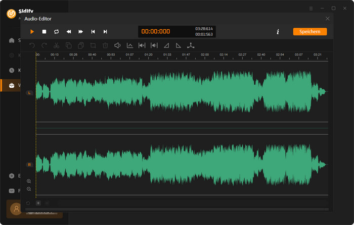Screen dimensions: 354x225
Task: Open the mail feedback sidebar icon
Action: tap(12, 191)
